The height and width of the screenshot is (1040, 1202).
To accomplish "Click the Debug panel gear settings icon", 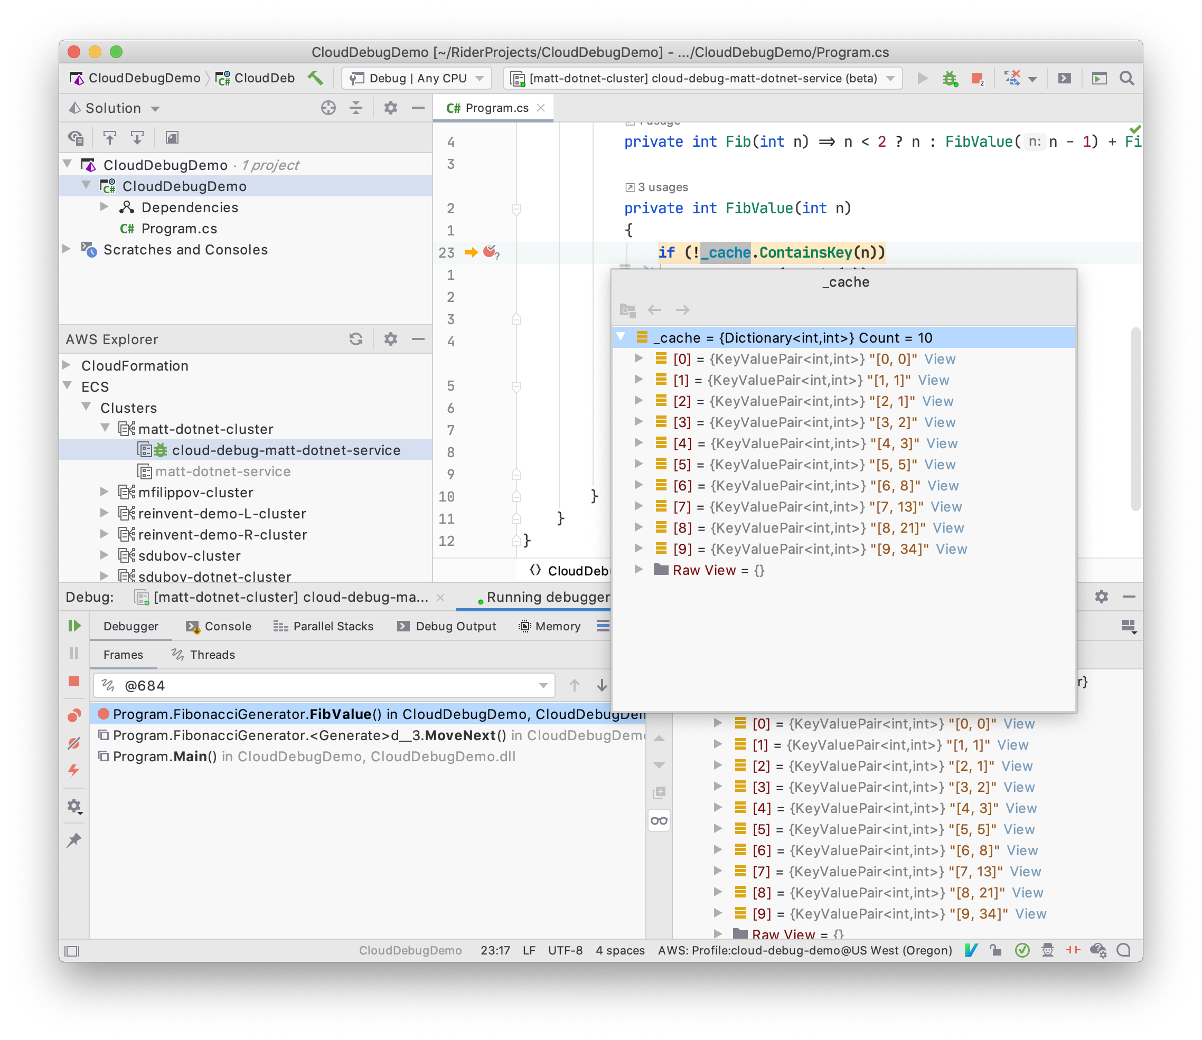I will pos(1102,597).
